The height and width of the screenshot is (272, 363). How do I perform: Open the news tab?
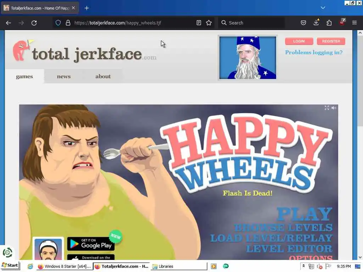[64, 76]
